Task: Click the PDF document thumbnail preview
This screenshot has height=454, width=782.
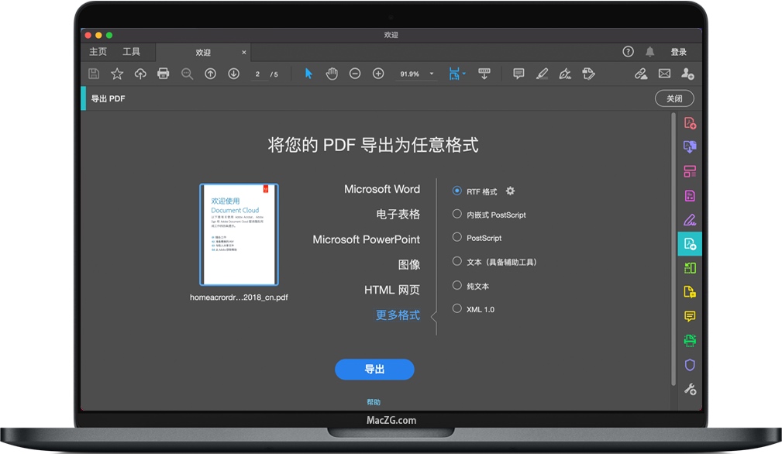Action: 239,235
